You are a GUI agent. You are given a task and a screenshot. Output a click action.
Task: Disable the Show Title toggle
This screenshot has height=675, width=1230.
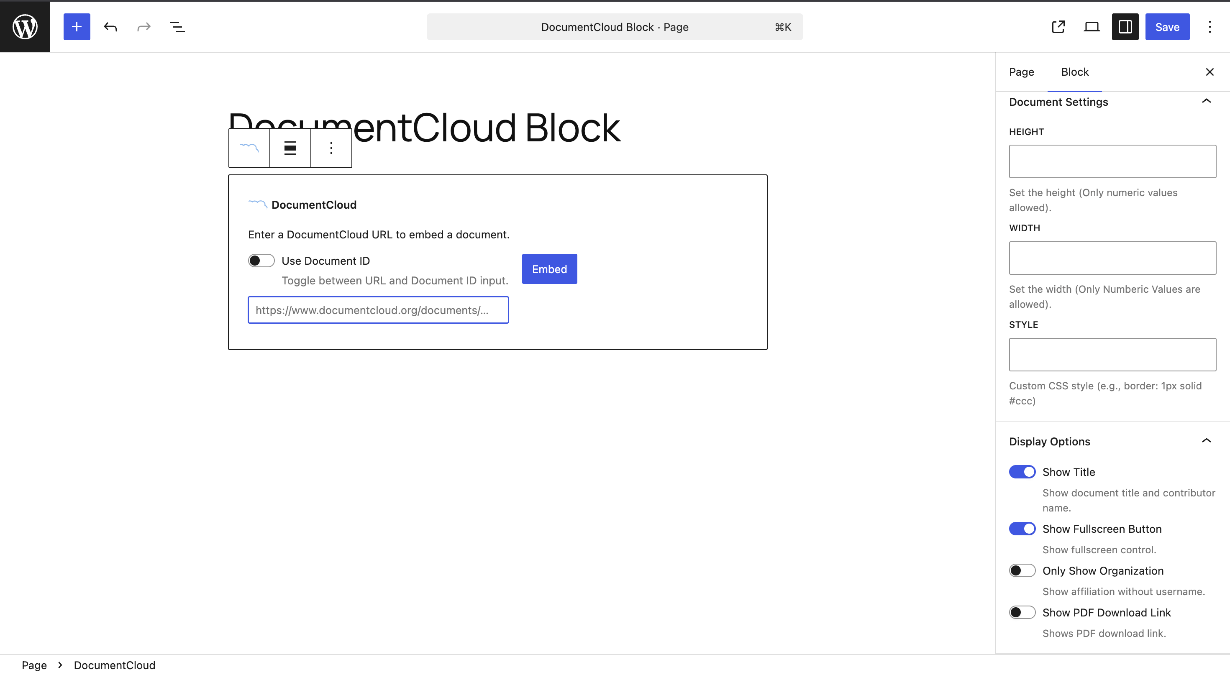point(1022,472)
